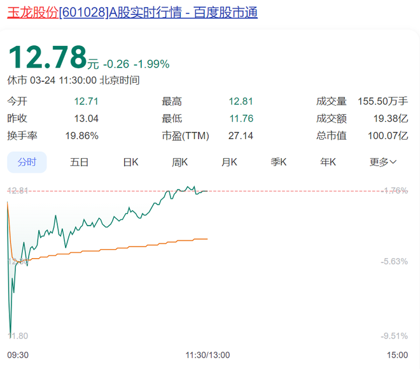Click the 11:30/13:00 time axis label
Image resolution: width=420 pixels, height=369 pixels.
pos(207,355)
